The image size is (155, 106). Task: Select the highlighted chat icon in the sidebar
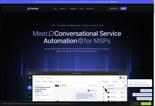tap(30, 88)
